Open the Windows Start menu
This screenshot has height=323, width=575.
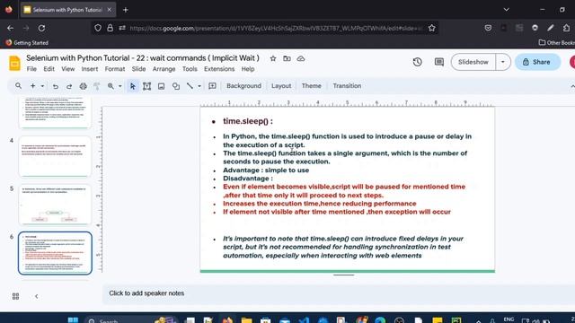click(x=73, y=320)
